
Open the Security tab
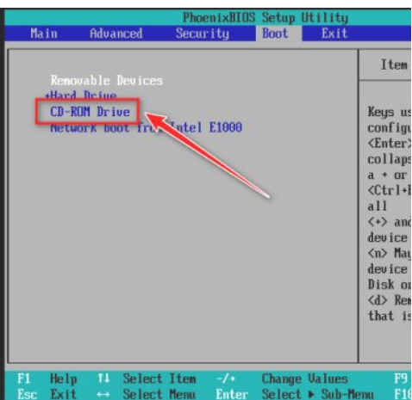point(203,34)
